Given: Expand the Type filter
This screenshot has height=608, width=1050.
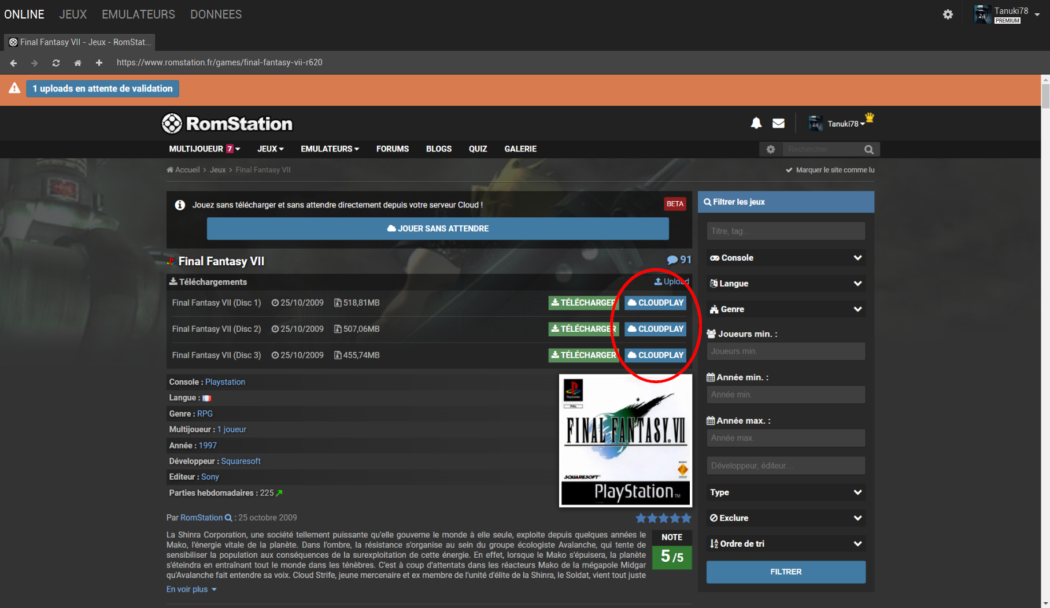Looking at the screenshot, I should click(x=786, y=492).
